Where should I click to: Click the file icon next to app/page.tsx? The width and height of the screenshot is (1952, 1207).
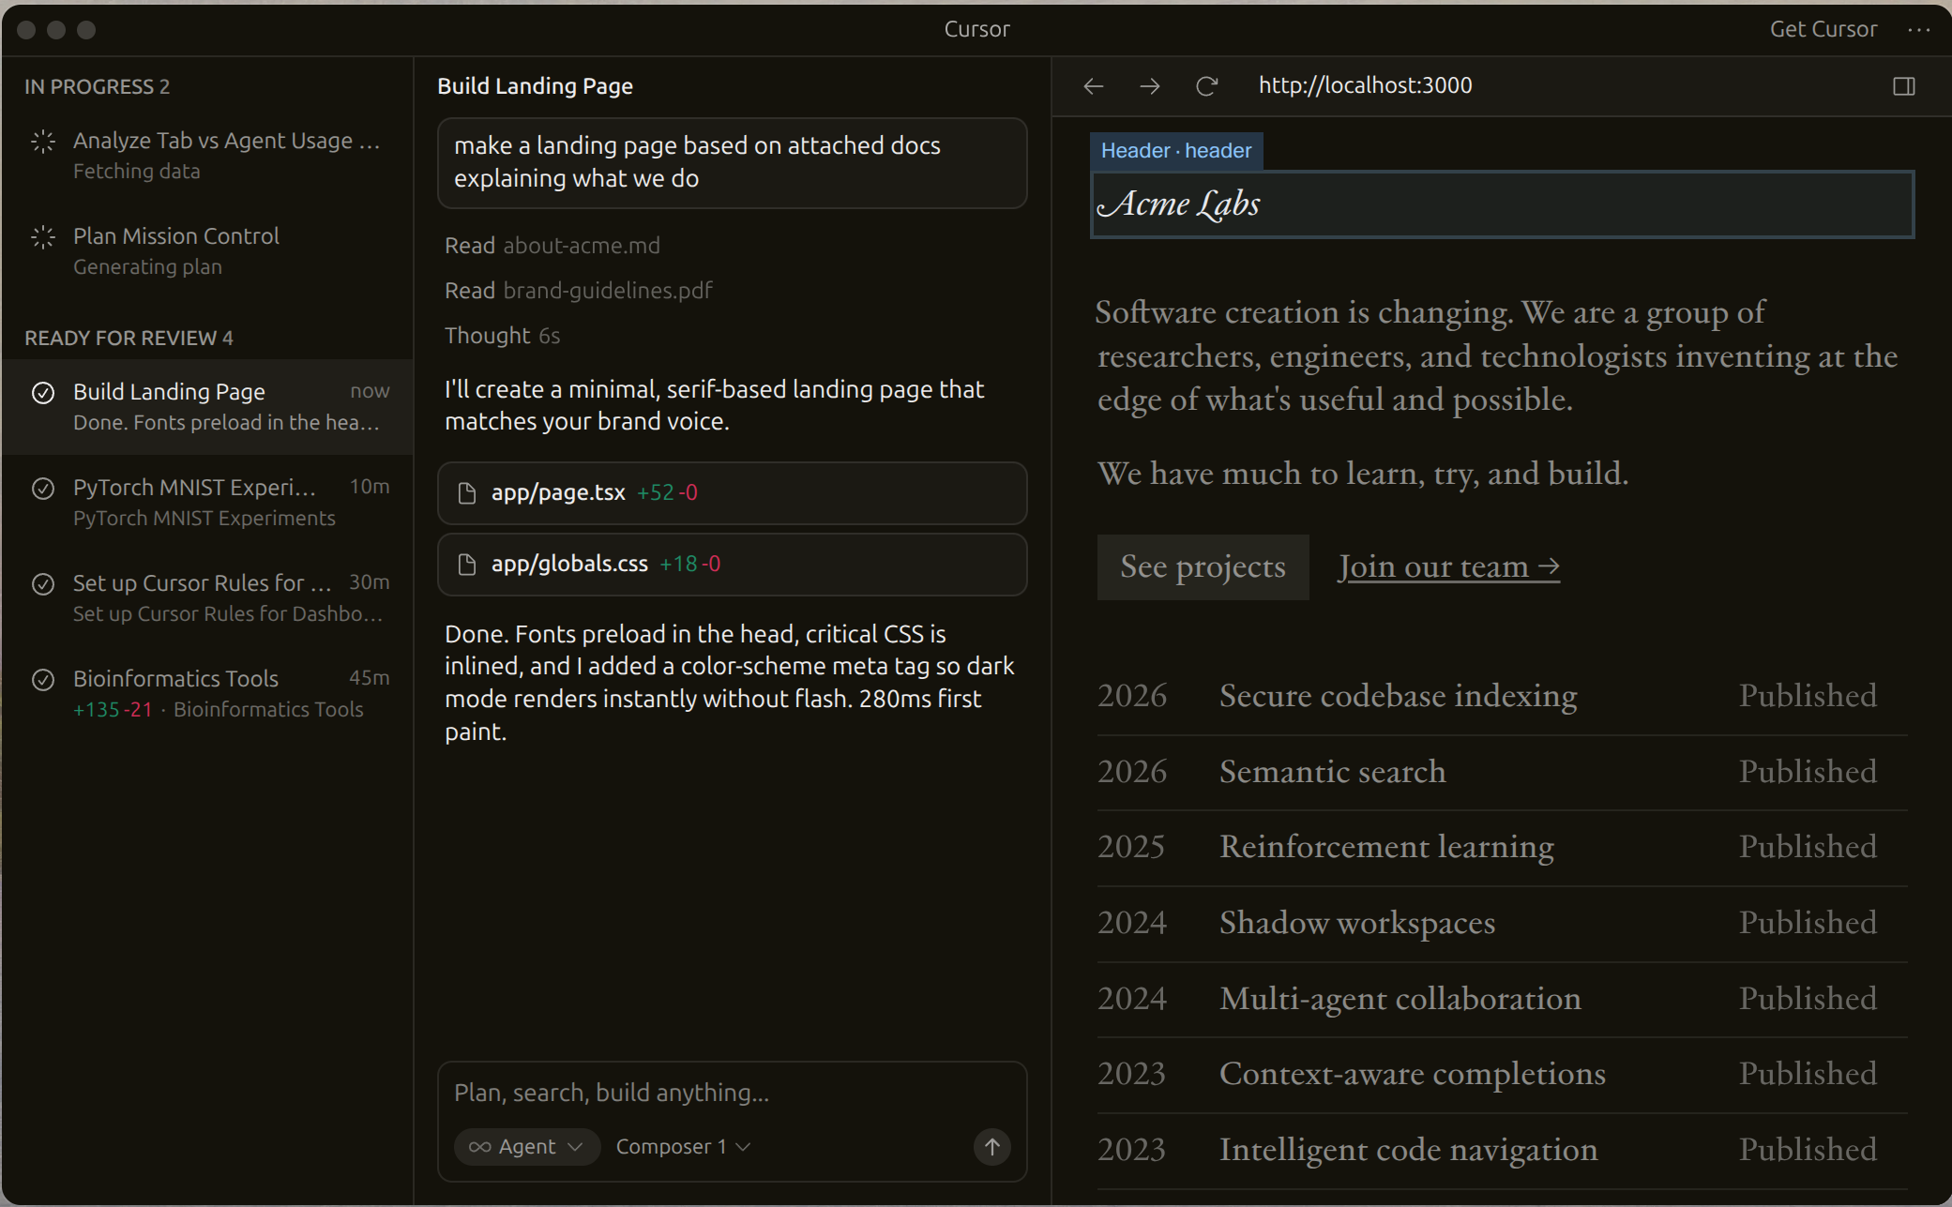466,493
